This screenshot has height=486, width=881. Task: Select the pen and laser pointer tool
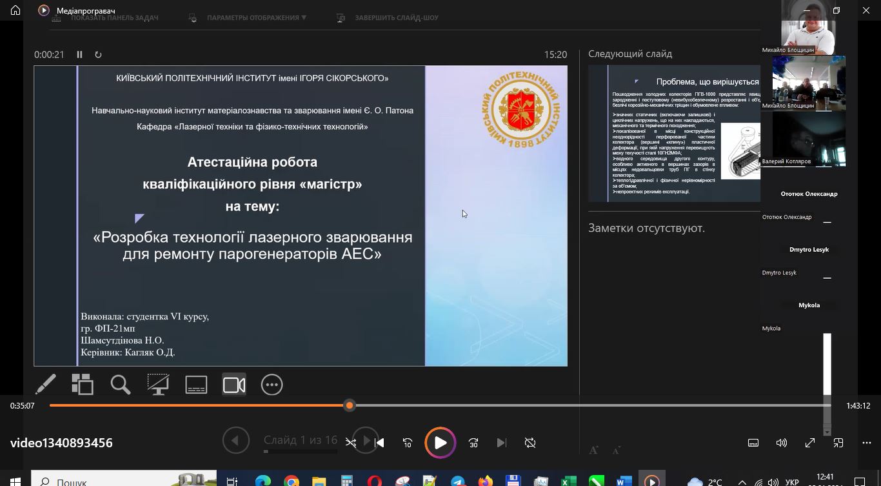point(45,385)
